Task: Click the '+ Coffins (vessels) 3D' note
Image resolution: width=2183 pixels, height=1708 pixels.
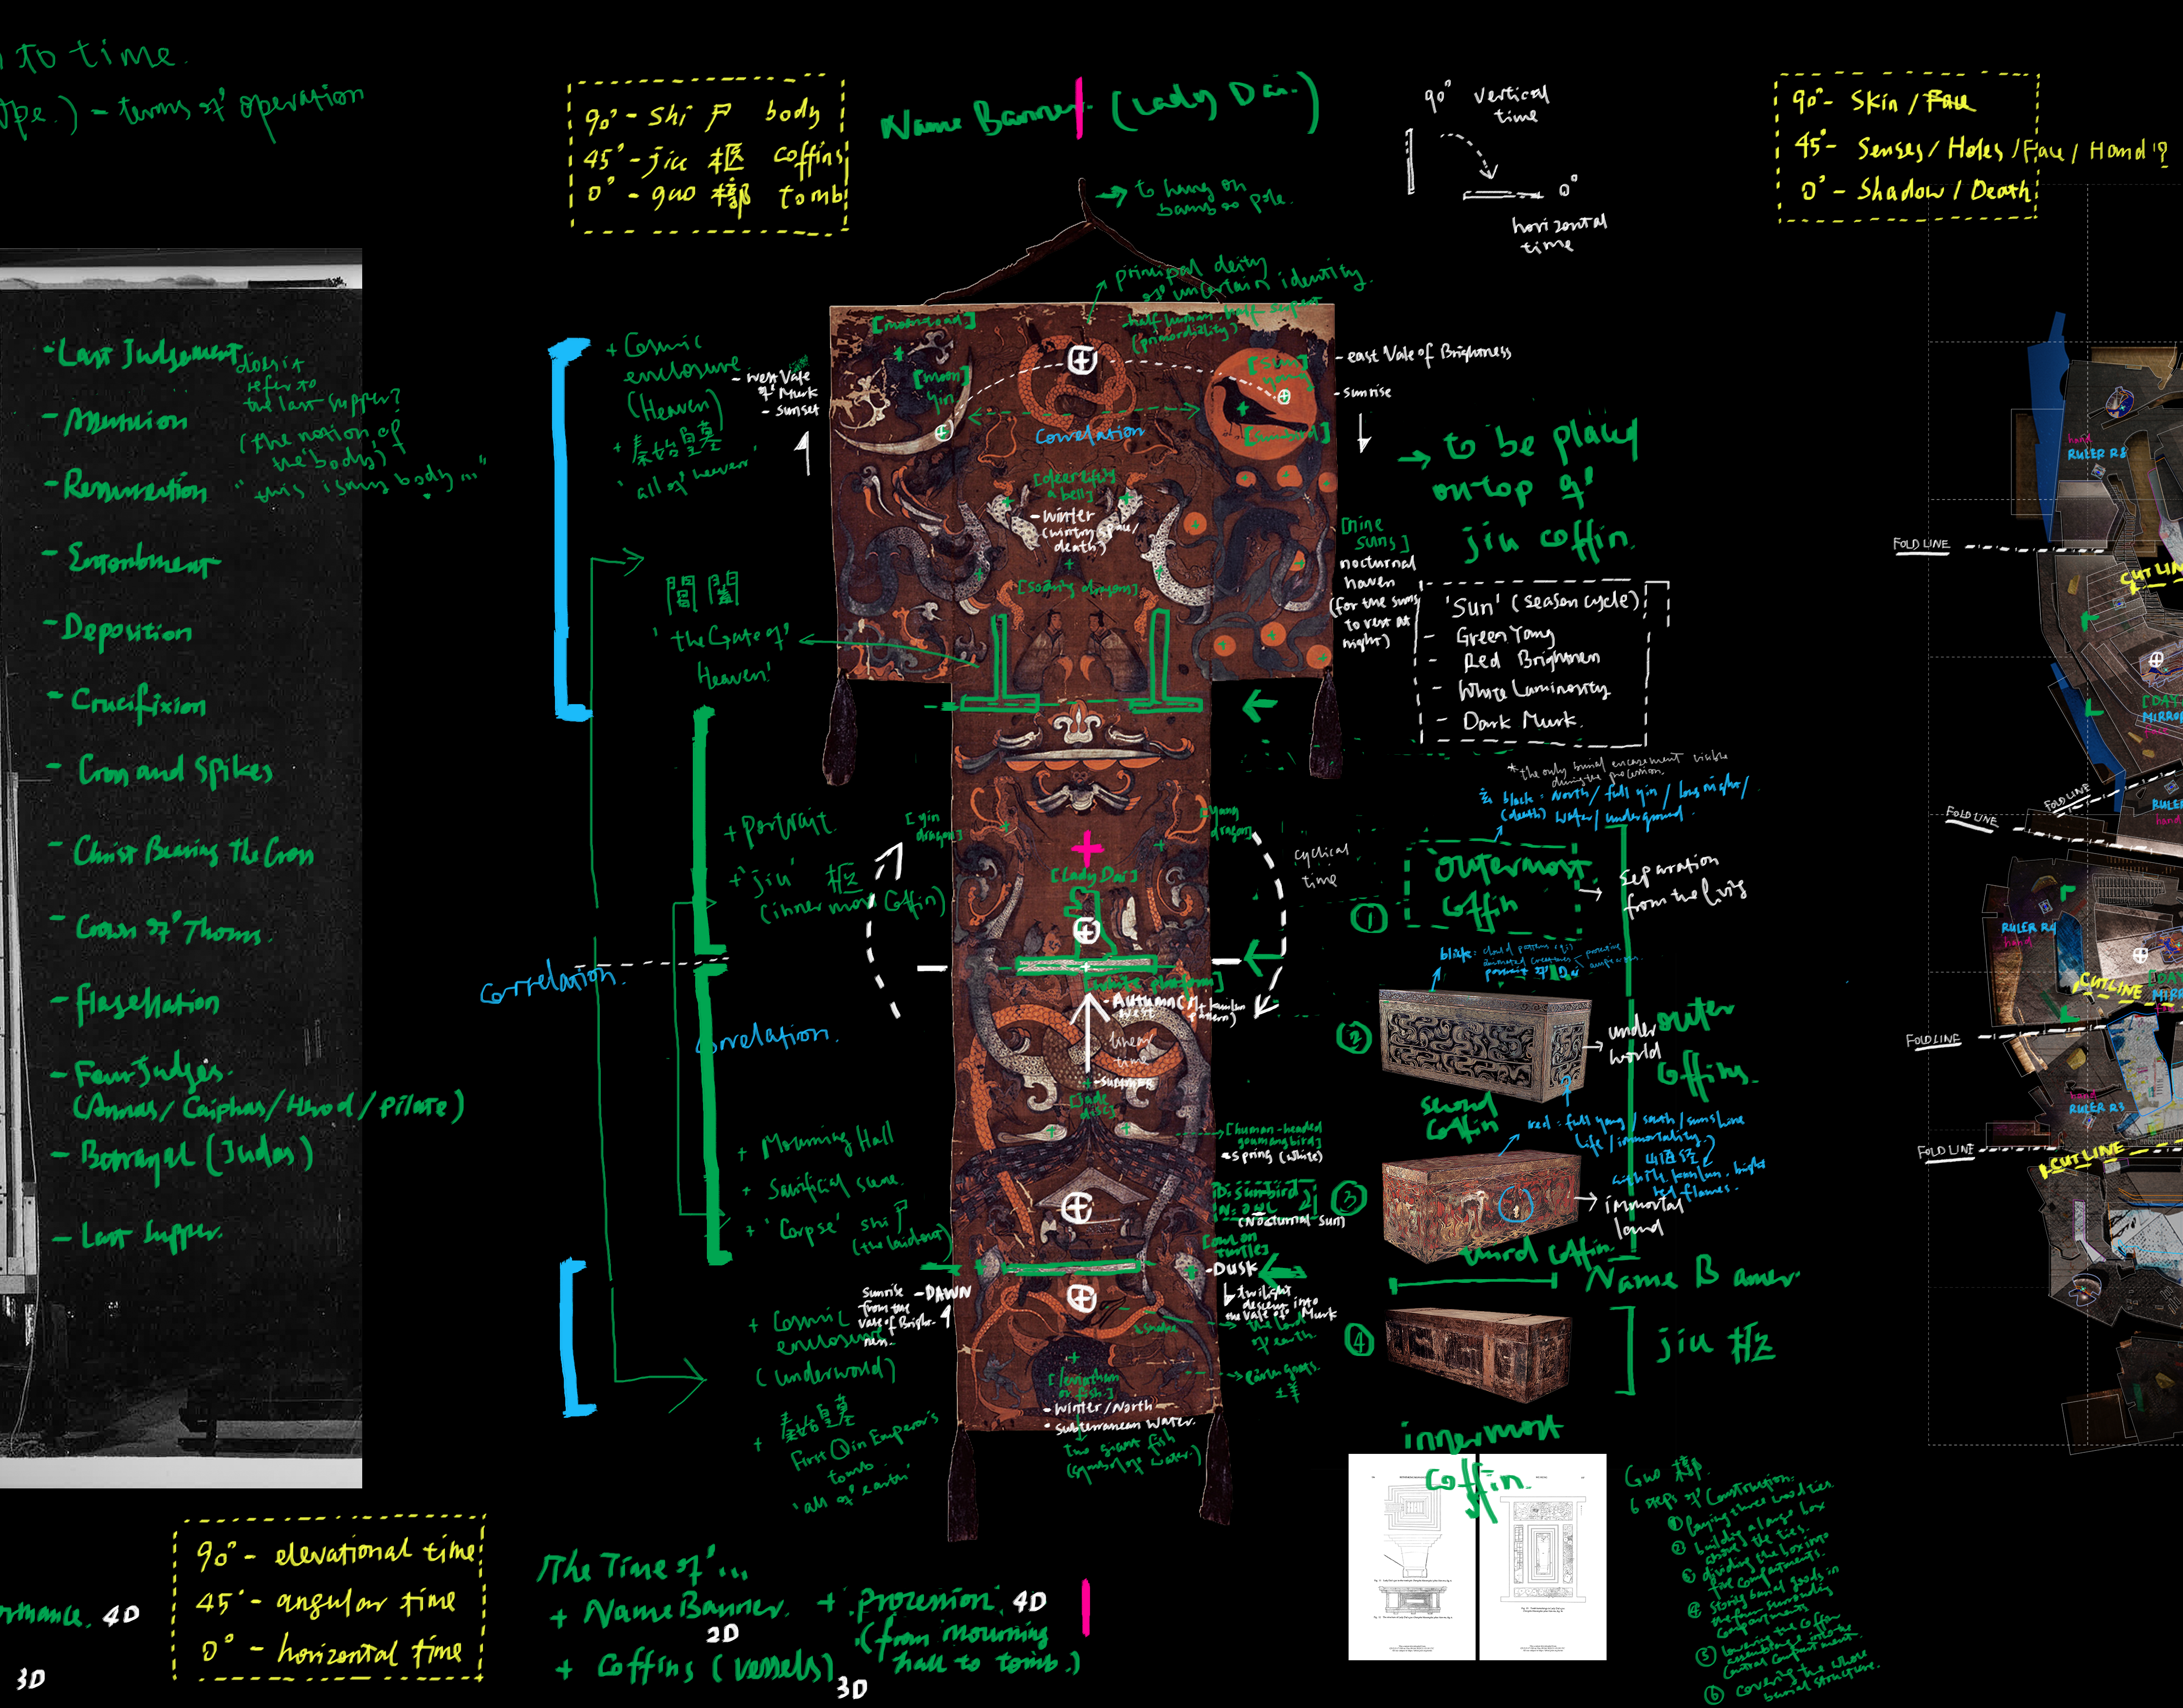Action: click(x=712, y=1673)
